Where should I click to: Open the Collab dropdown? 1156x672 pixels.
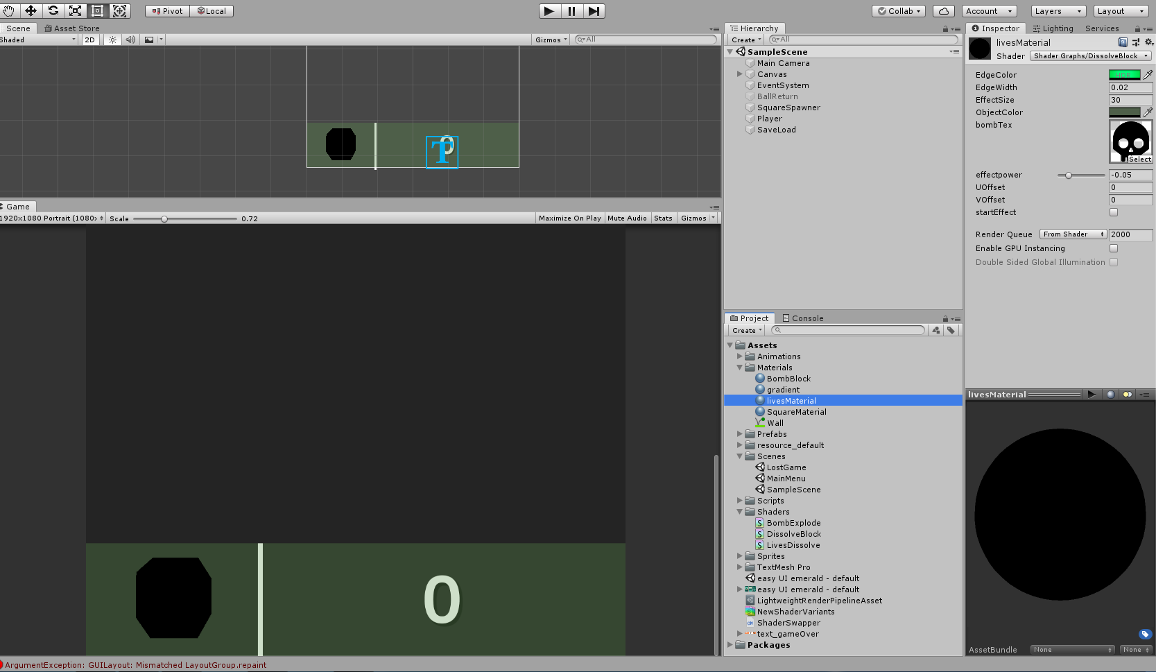pos(899,11)
